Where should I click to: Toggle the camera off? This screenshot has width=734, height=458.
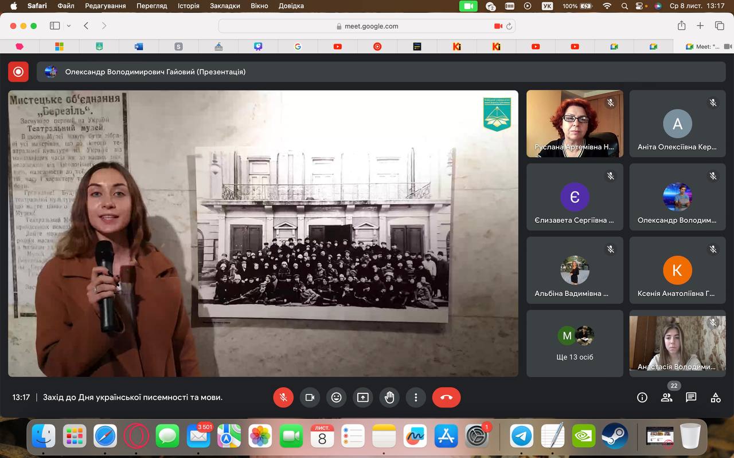coord(310,397)
